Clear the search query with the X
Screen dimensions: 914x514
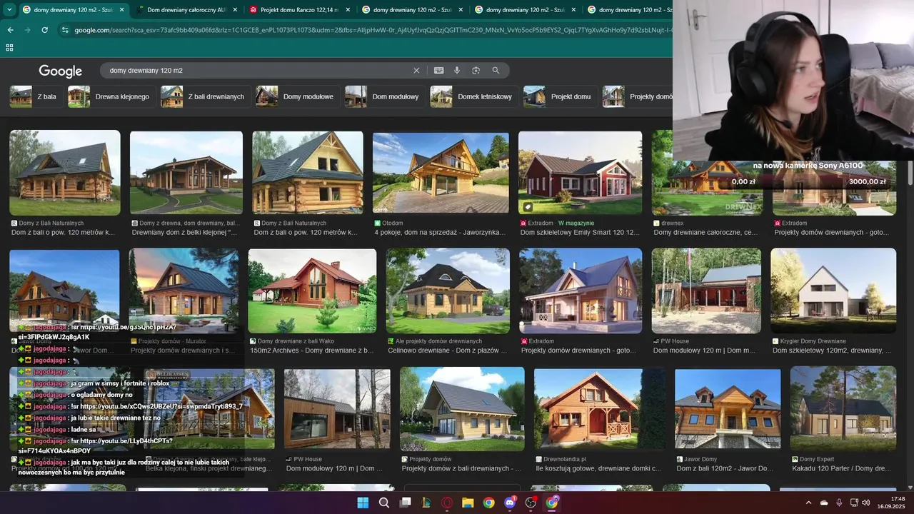coord(416,71)
